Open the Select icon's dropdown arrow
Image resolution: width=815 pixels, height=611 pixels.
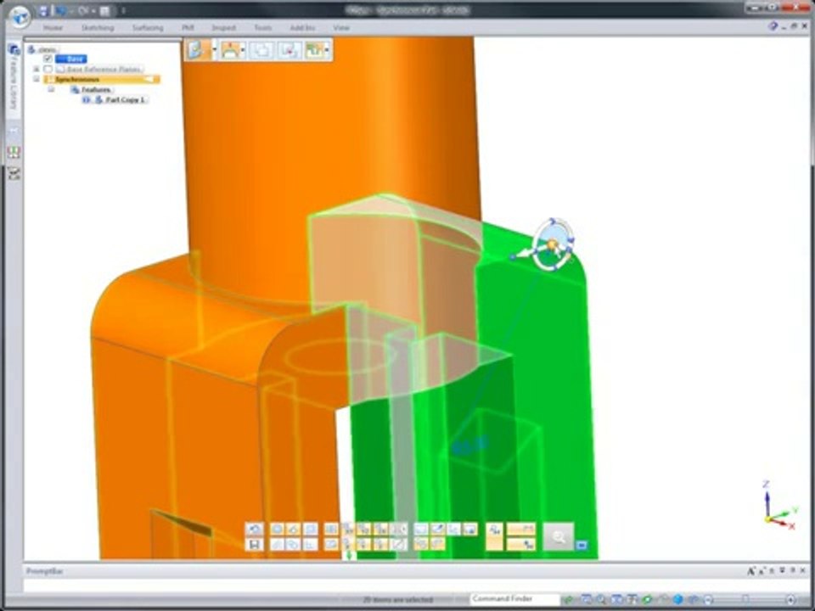[x=214, y=50]
